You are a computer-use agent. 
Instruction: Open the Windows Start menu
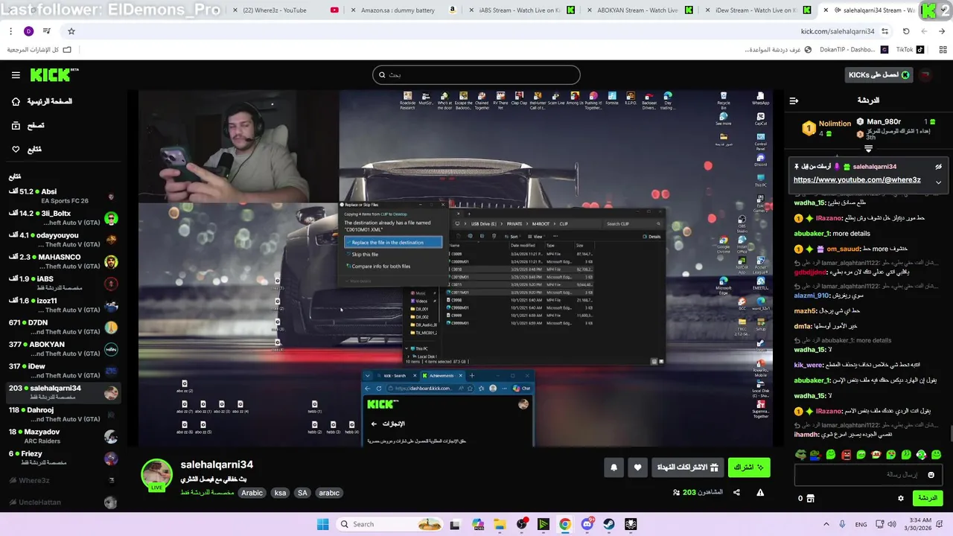pos(322,524)
